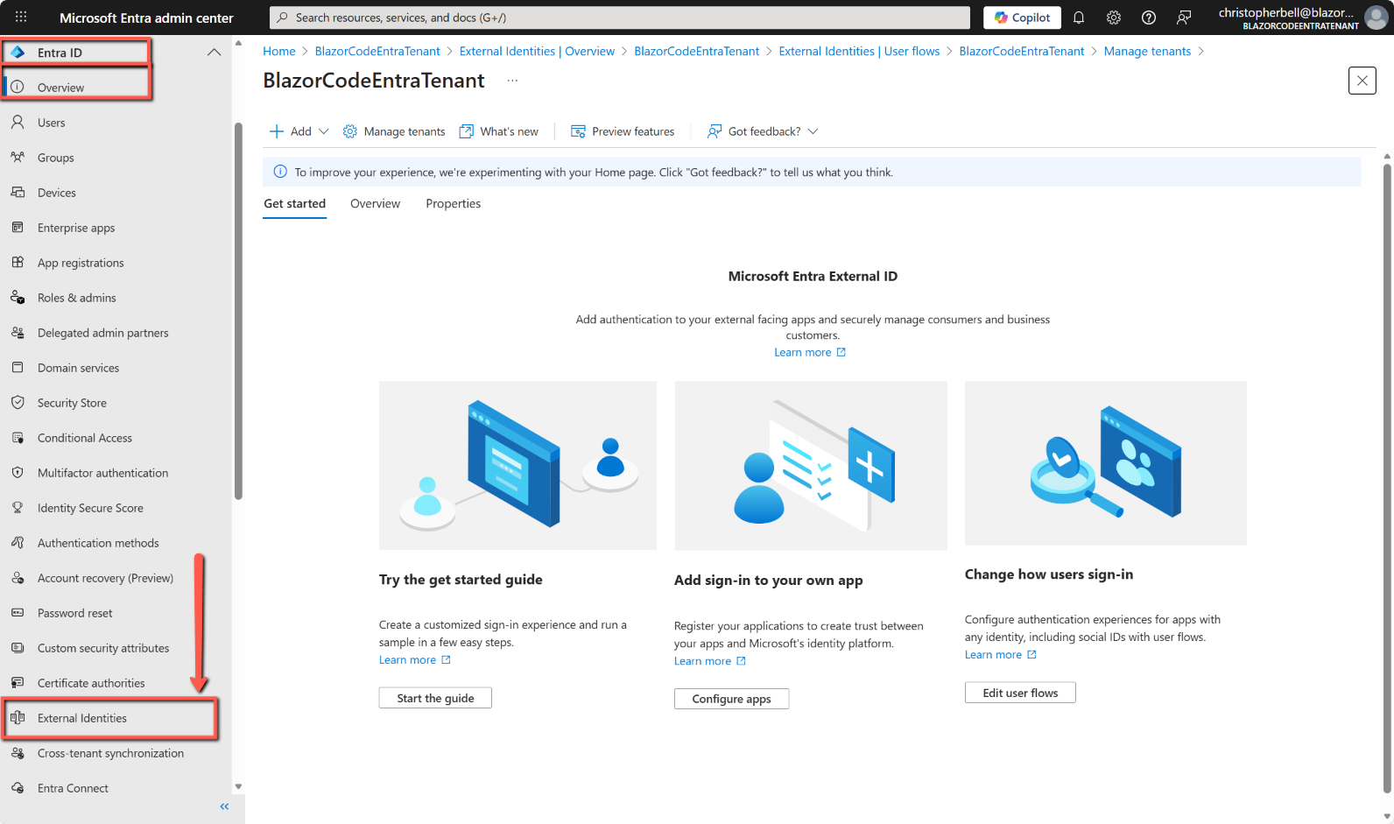Click the account profile avatar

[x=1377, y=18]
